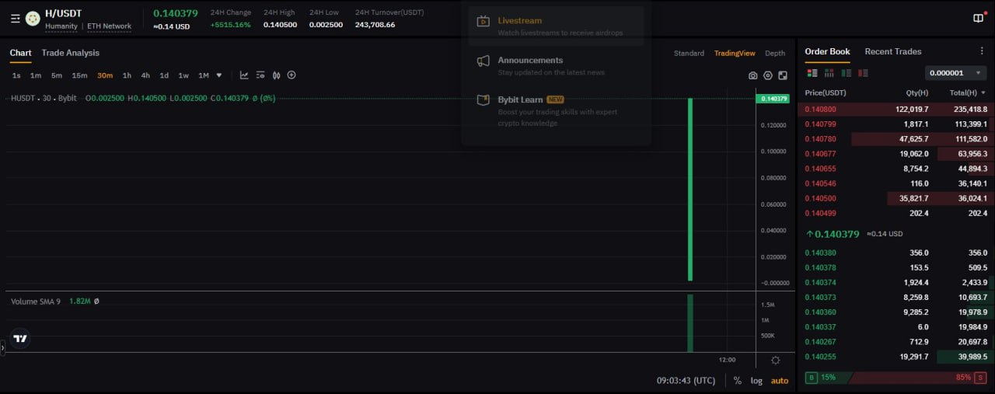Viewport: 995px width, 394px height.
Task: Switch to TradingView chart view
Action: click(735, 54)
